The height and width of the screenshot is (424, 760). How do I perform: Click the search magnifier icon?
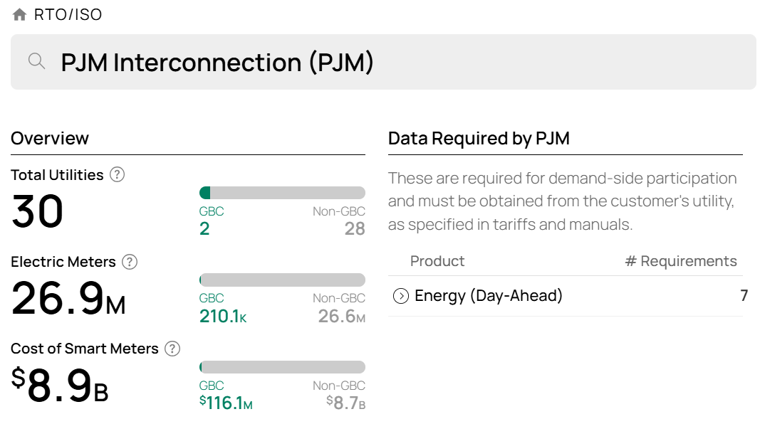coord(36,61)
